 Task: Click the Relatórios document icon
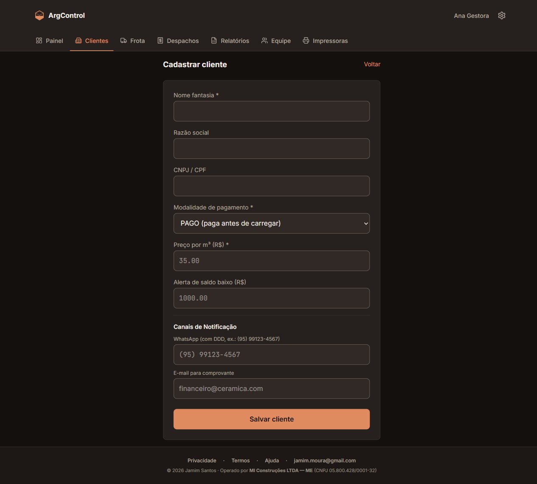point(214,41)
